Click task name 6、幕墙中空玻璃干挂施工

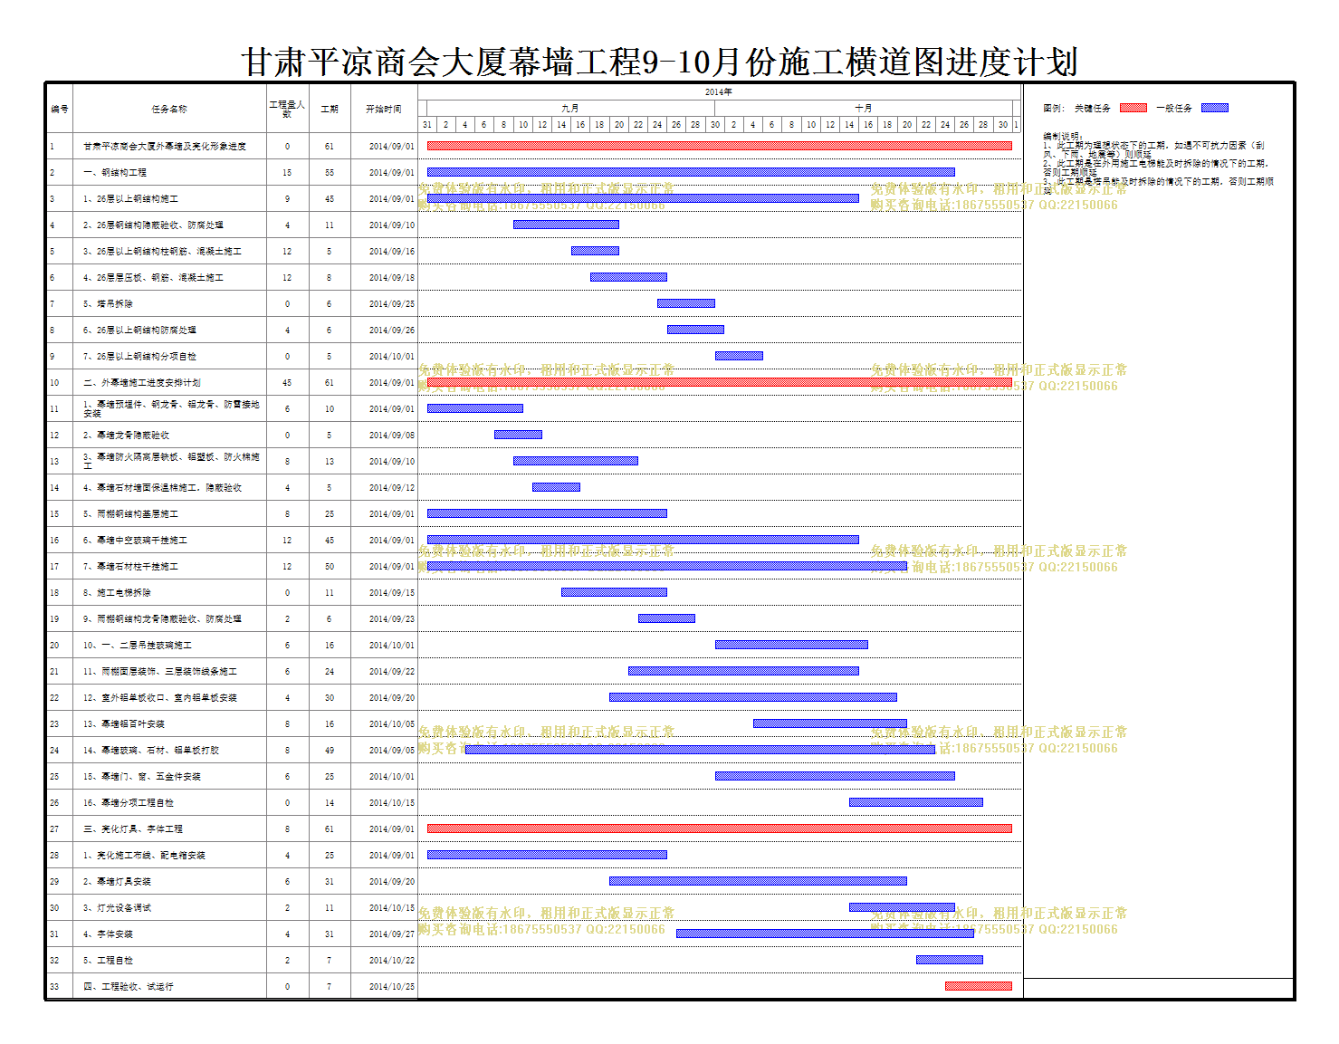point(135,540)
